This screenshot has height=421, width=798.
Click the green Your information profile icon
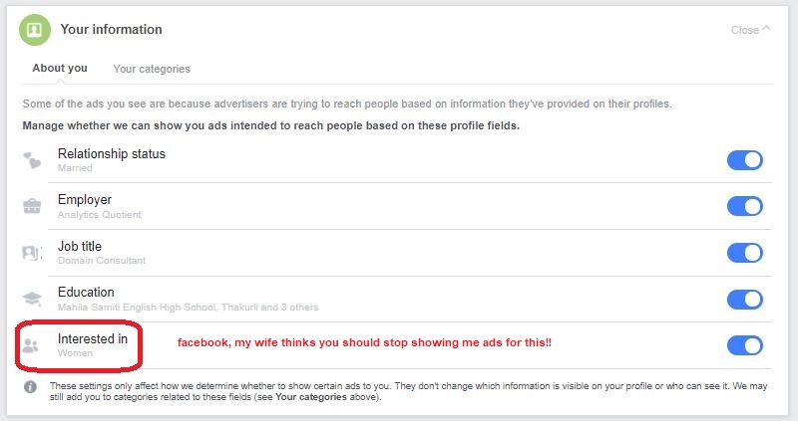point(35,30)
